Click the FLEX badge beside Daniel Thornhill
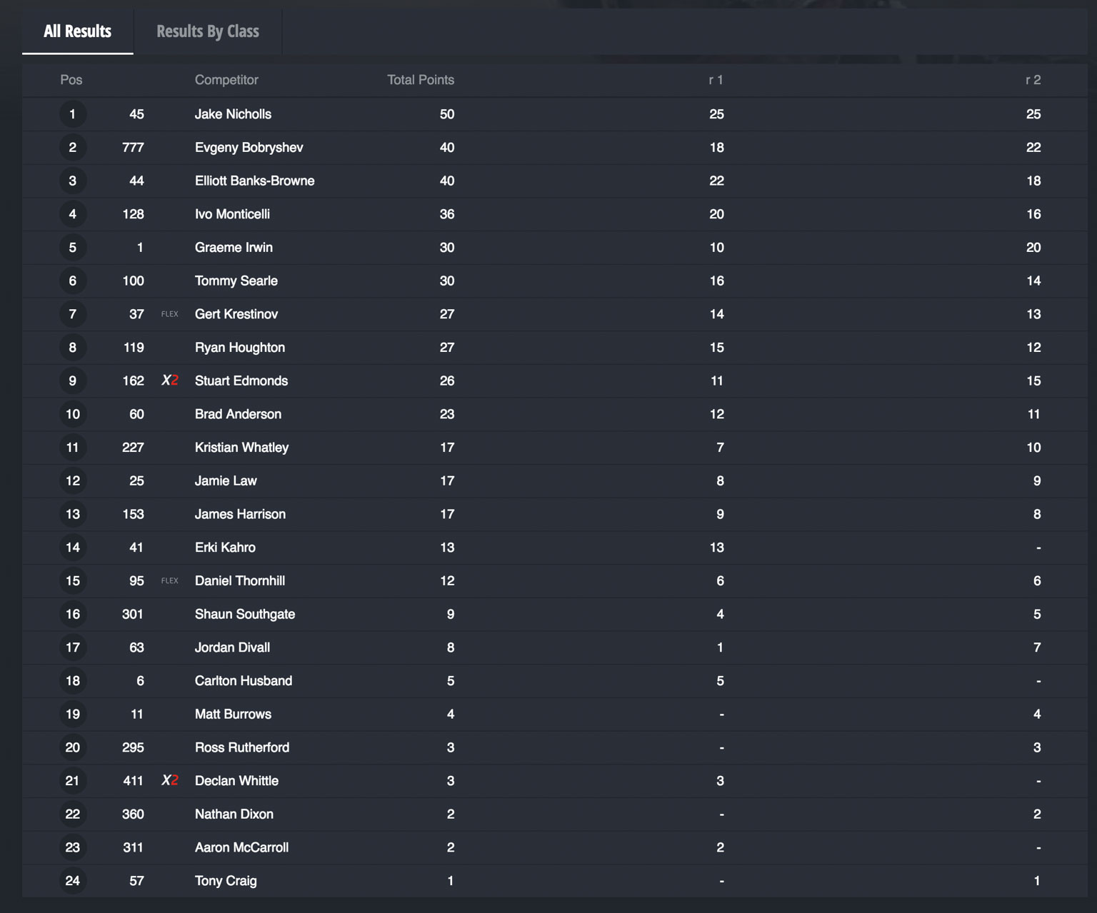The width and height of the screenshot is (1097, 913). point(170,580)
